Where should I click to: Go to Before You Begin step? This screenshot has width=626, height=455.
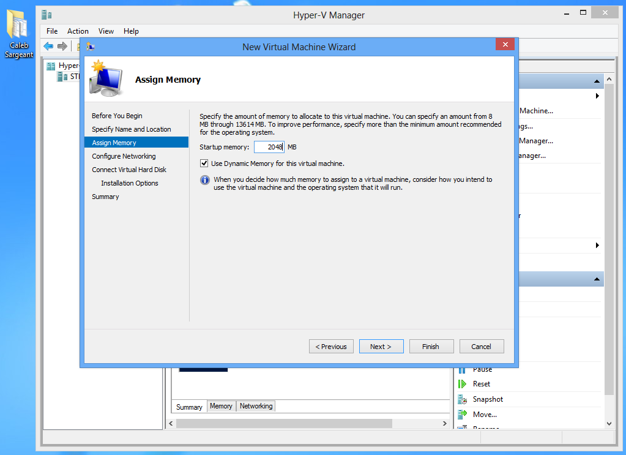click(117, 116)
